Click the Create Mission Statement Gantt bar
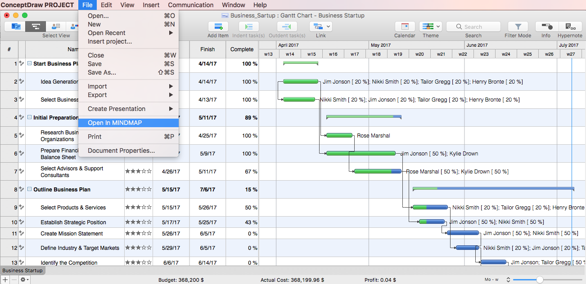 [x=463, y=233]
